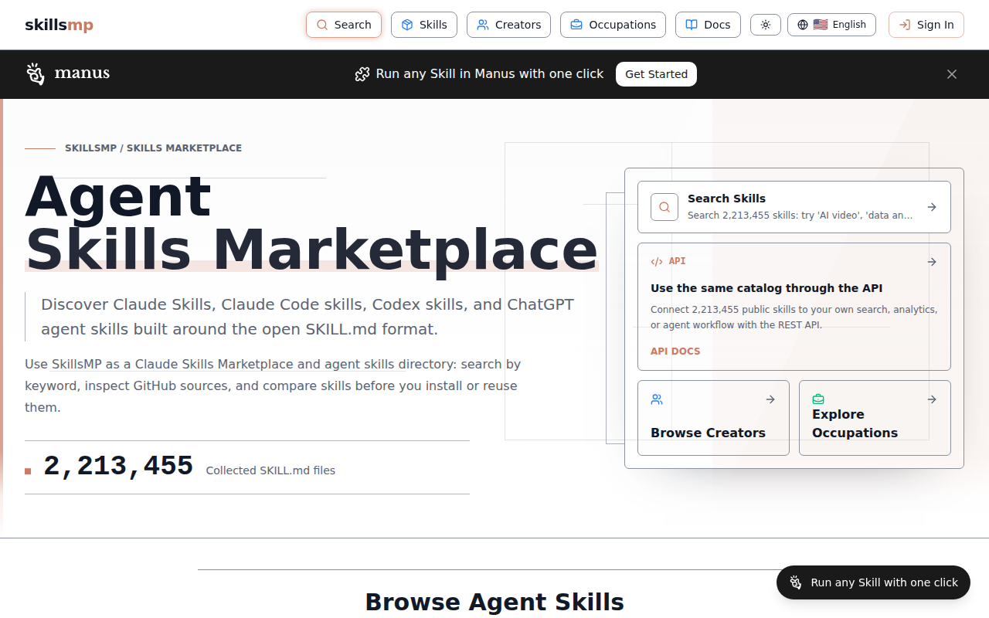This screenshot has height=618, width=989.
Task: Go to the Creators nav item
Action: [508, 25]
